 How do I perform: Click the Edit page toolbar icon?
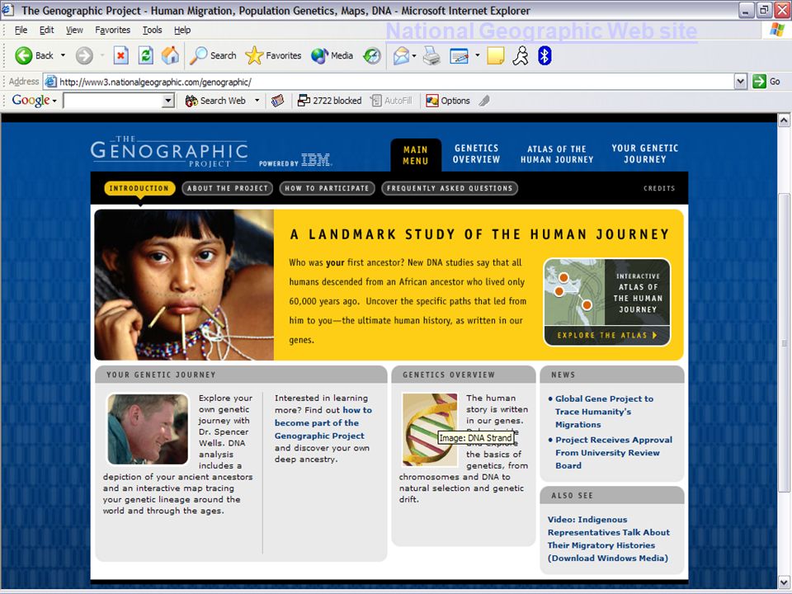[x=460, y=55]
